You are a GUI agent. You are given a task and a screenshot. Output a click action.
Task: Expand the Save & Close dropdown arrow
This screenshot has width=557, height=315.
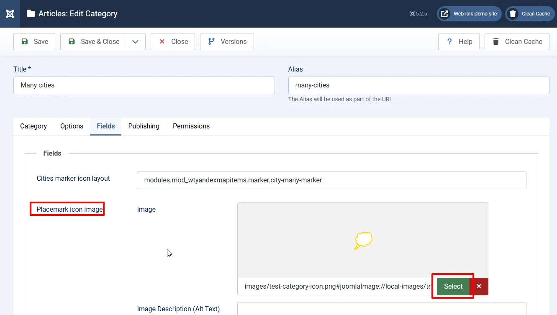click(135, 41)
